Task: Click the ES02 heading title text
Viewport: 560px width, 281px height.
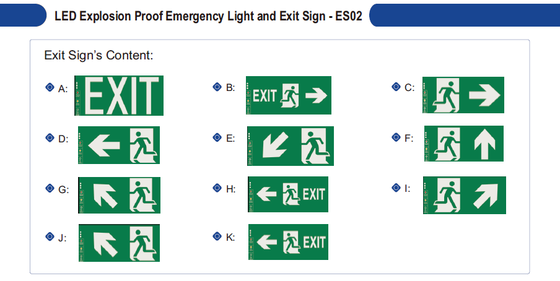Action: (x=208, y=15)
